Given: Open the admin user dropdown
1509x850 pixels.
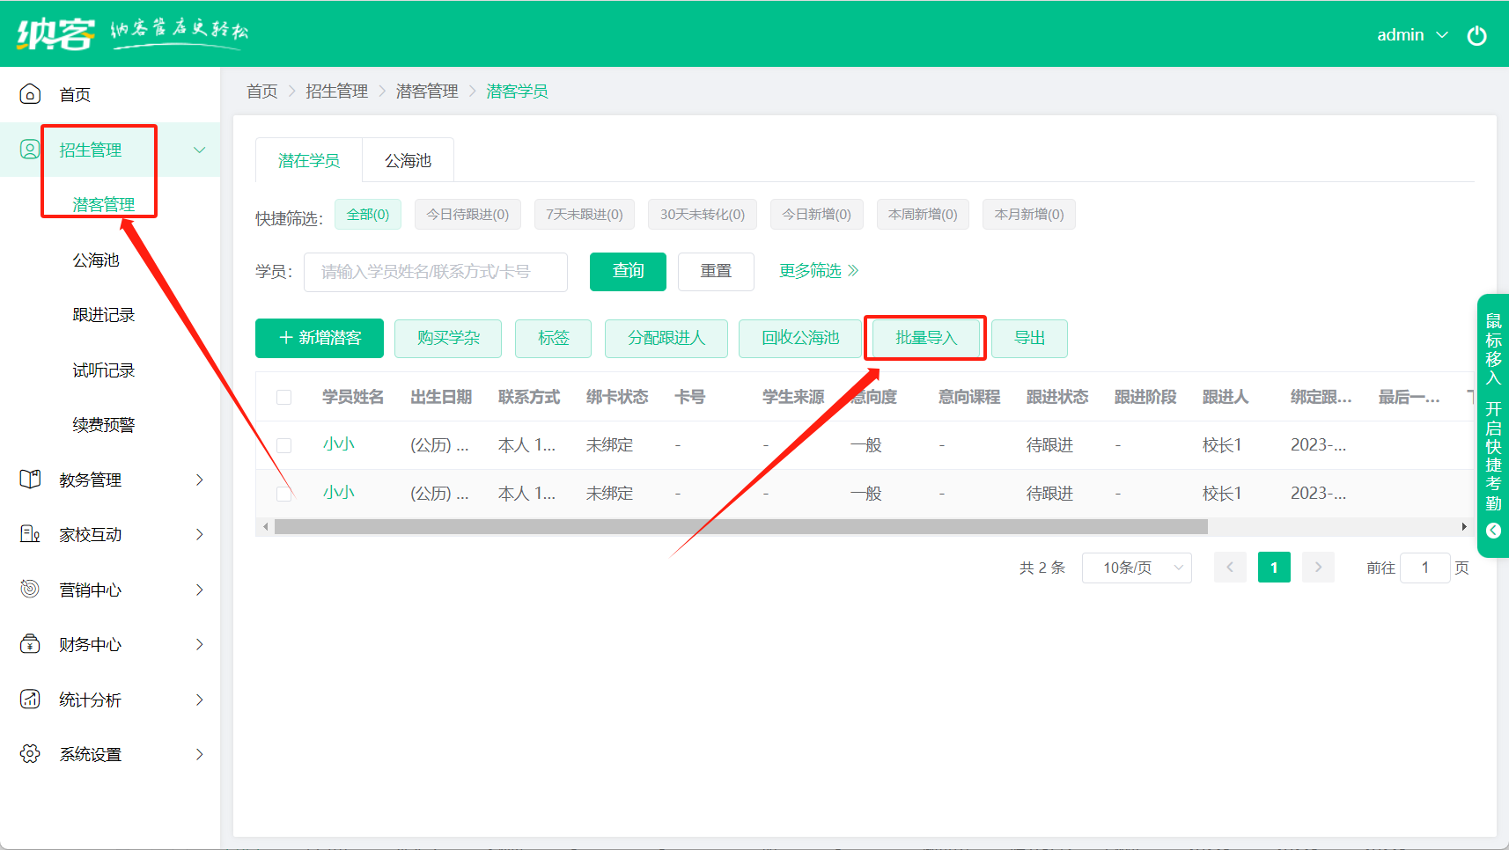Looking at the screenshot, I should 1411,35.
